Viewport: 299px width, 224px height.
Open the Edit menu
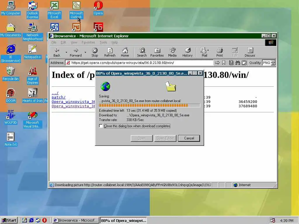[x=63, y=42]
